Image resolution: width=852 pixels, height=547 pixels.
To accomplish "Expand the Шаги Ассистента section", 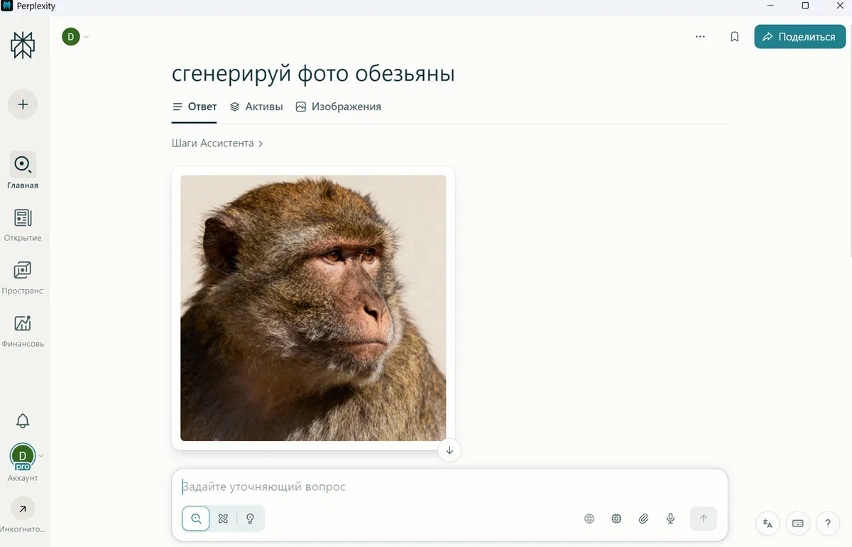I will 218,143.
